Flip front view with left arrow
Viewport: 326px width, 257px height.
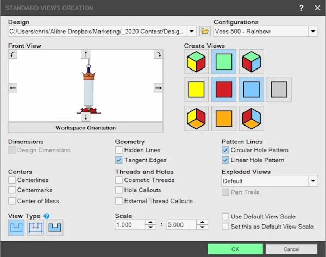point(12,87)
